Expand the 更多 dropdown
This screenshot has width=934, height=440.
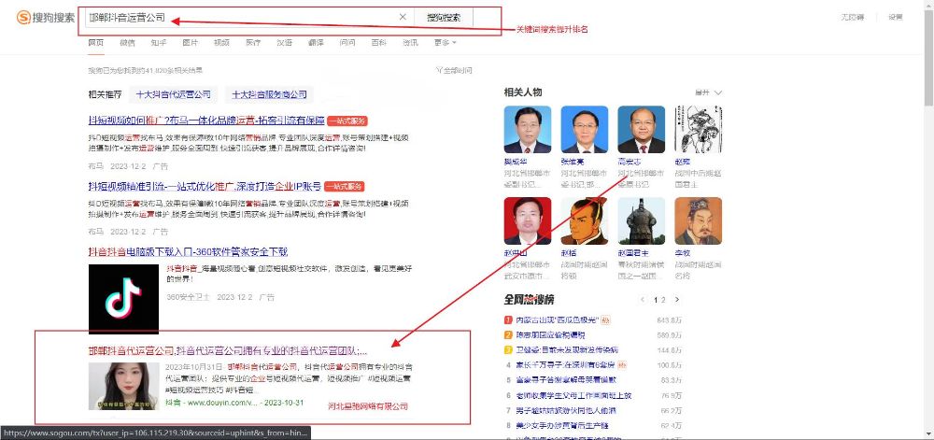(445, 42)
